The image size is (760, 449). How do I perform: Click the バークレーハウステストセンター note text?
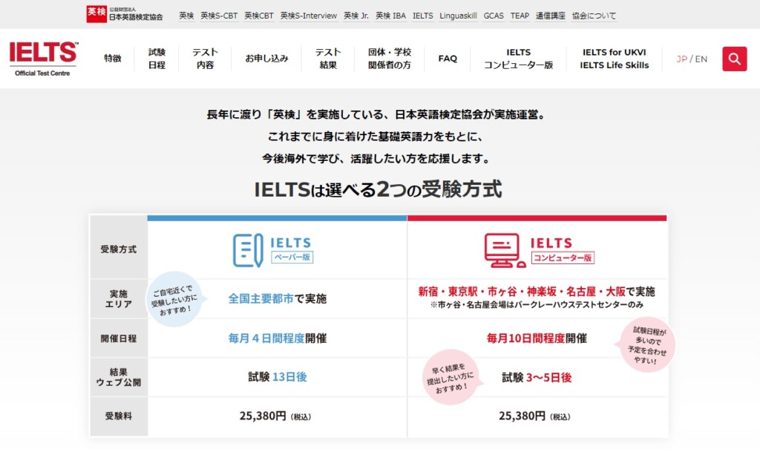coord(537,305)
